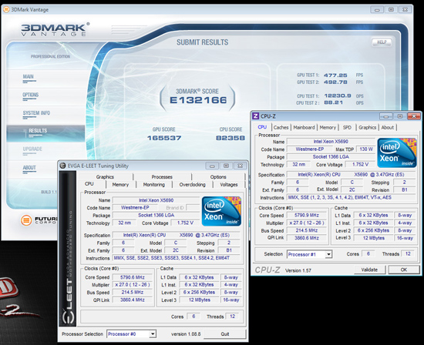Click the Core Voltage 1.752 V field in CPU-Z
The width and height of the screenshot is (424, 345).
point(360,165)
